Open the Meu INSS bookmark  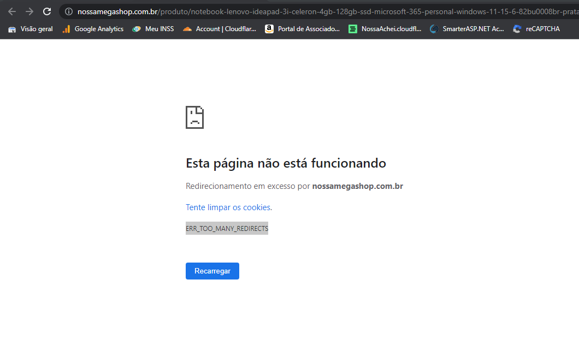coord(153,29)
